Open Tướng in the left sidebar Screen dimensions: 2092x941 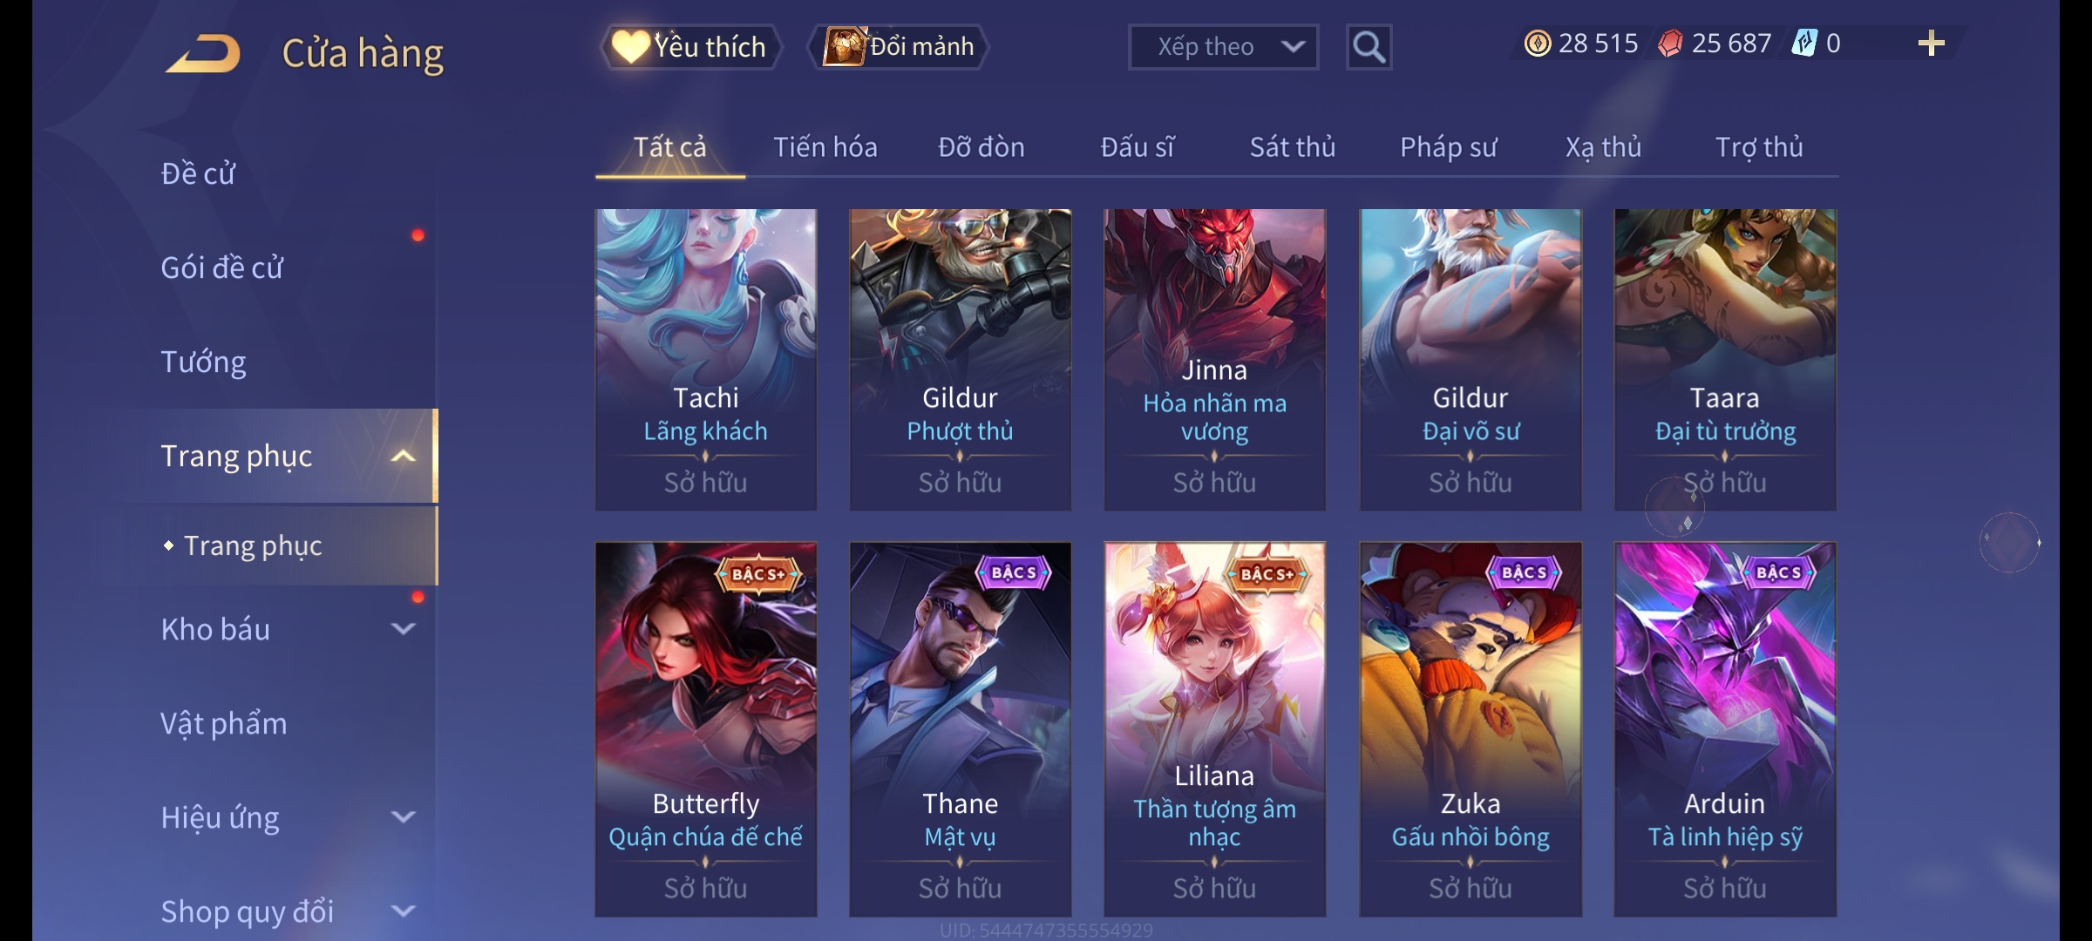(203, 362)
